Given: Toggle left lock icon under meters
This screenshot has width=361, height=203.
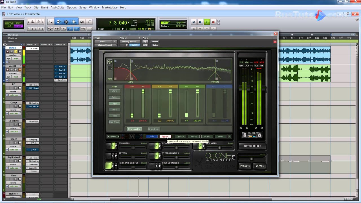Looking at the screenshot, I should pos(245,135).
